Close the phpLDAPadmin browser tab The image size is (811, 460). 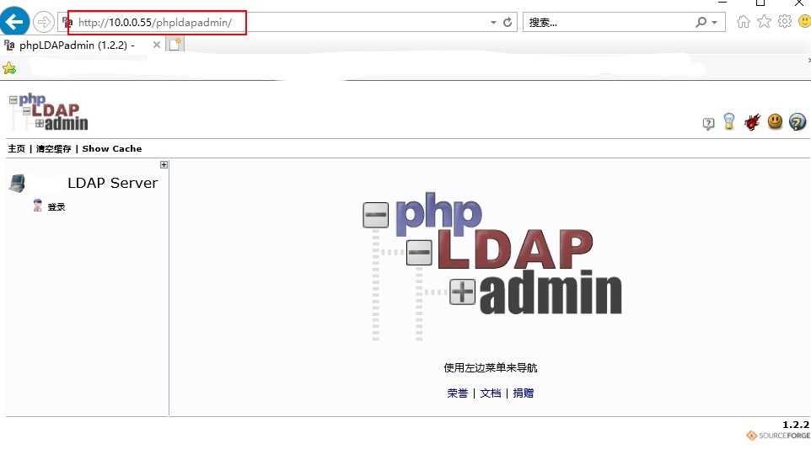(x=157, y=45)
